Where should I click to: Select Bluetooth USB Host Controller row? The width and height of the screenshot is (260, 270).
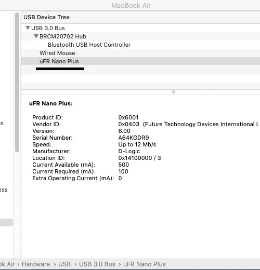pyautogui.click(x=140, y=45)
